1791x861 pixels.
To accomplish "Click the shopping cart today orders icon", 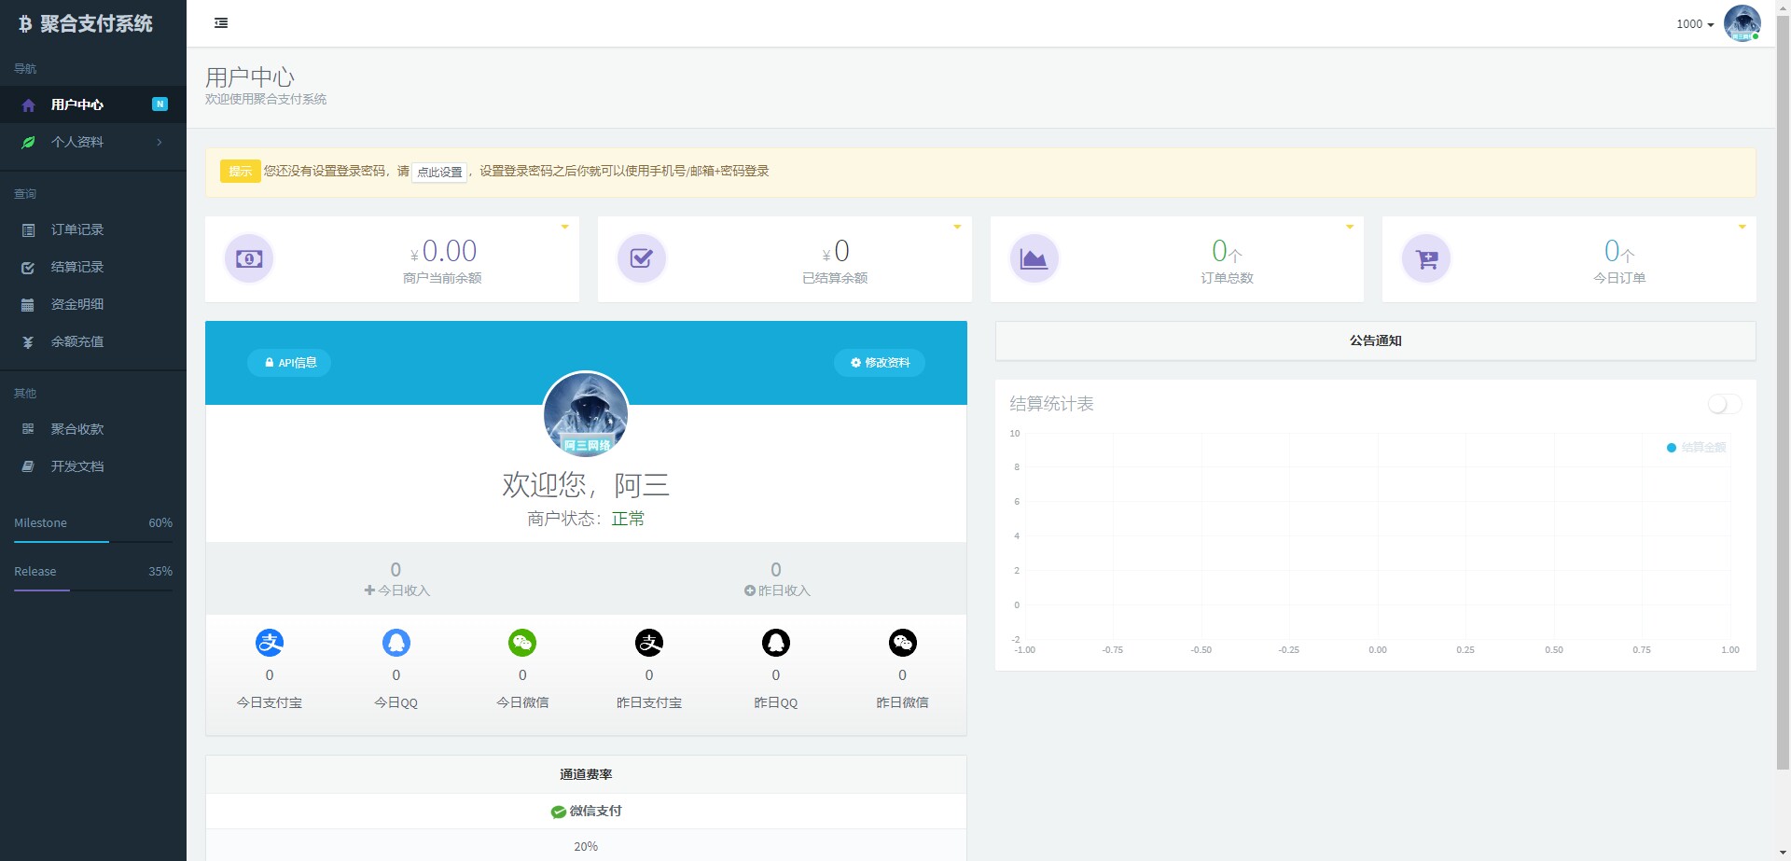I will [1426, 258].
